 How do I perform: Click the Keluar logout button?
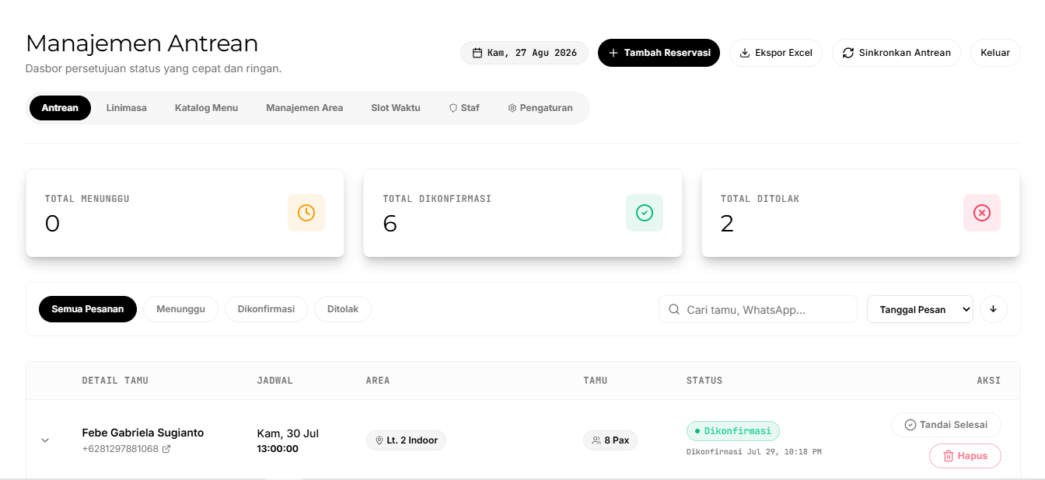coord(995,53)
